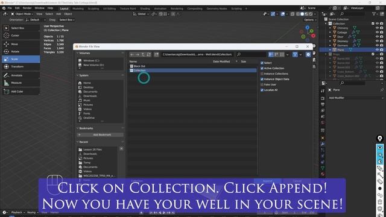This screenshot has width=386, height=217.
Task: Toggle Door visibility eye in outliner
Action: (377, 37)
